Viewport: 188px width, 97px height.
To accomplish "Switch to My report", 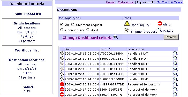I will pos(145,2).
